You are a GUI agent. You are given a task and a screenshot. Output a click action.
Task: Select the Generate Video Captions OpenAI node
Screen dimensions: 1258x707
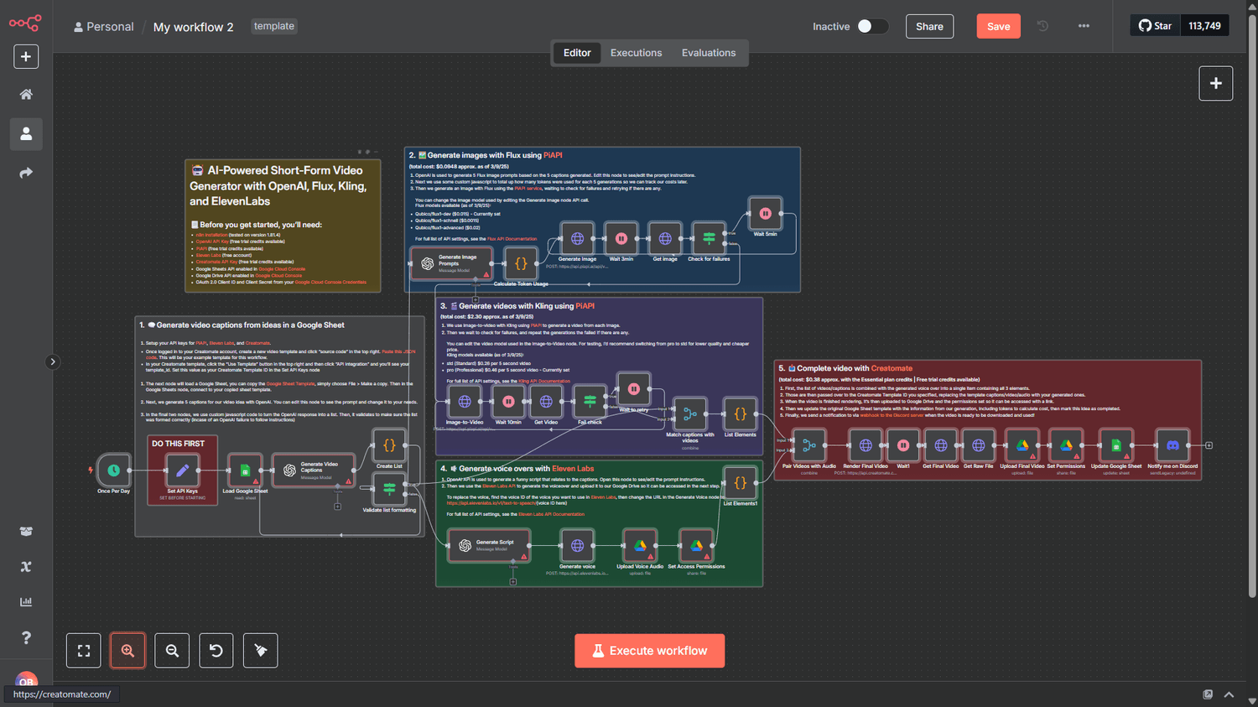point(314,470)
